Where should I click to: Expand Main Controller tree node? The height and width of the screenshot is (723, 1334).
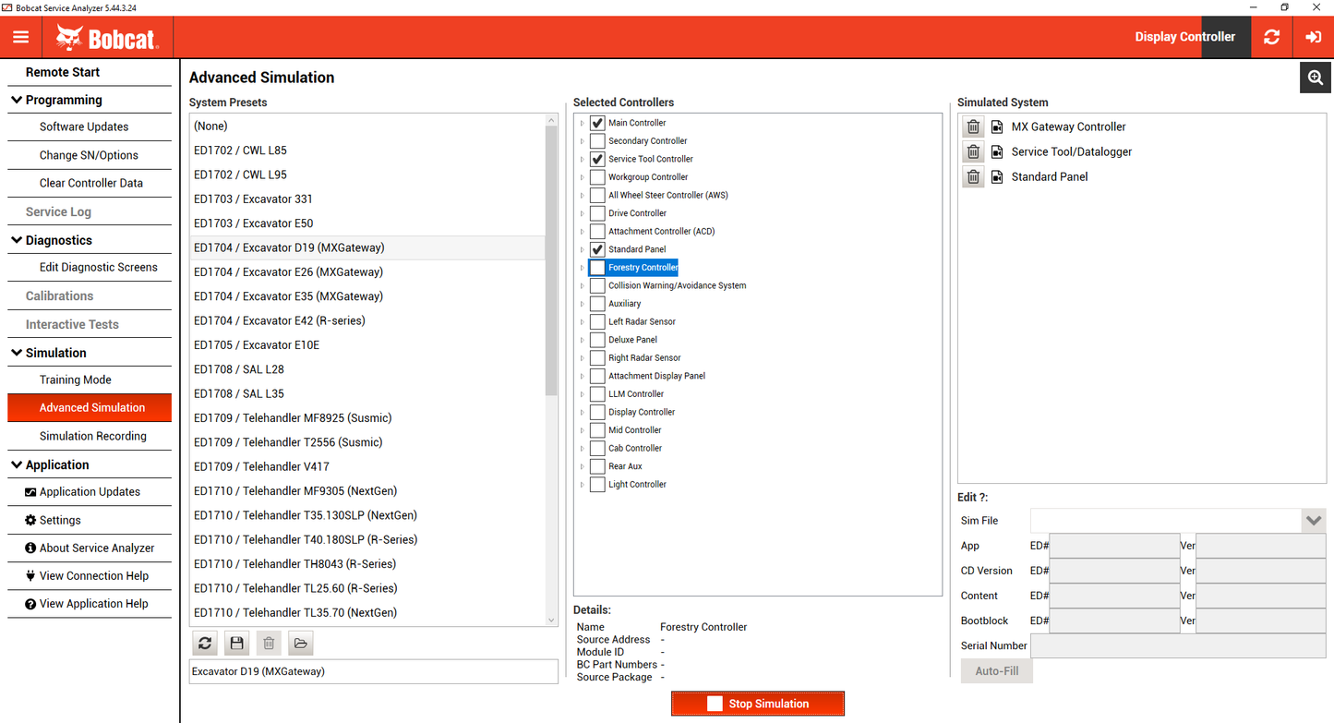(583, 123)
